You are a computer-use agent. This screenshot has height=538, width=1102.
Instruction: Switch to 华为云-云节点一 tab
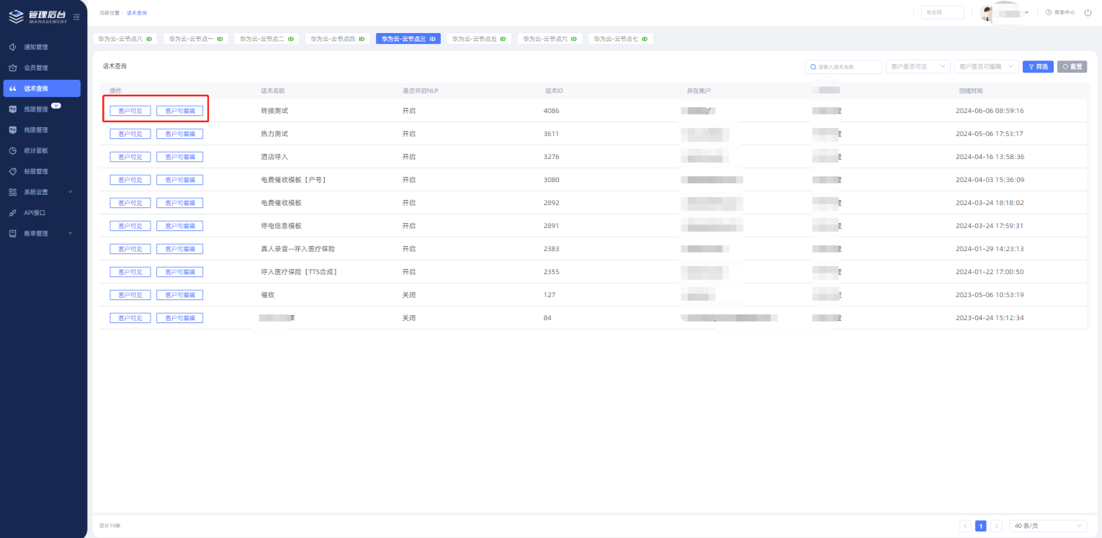(196, 39)
